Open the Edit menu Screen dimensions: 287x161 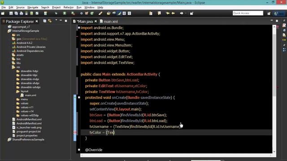[11, 7]
